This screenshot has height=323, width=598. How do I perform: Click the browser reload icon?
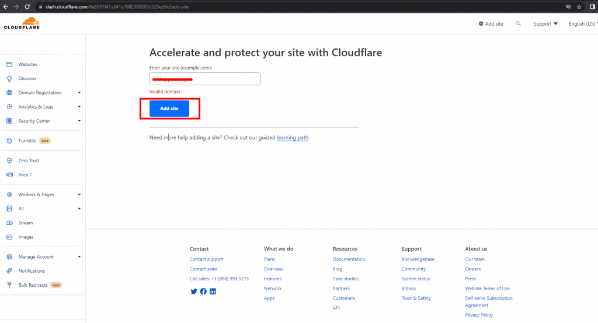click(28, 6)
